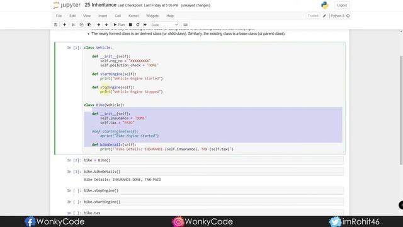403x227 pixels.
Task: Restart kernel and run all cells icon
Action: 145,25
